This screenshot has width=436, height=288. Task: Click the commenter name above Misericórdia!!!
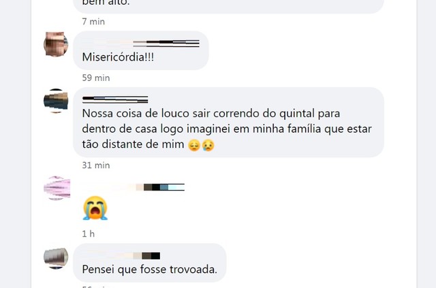point(141,43)
